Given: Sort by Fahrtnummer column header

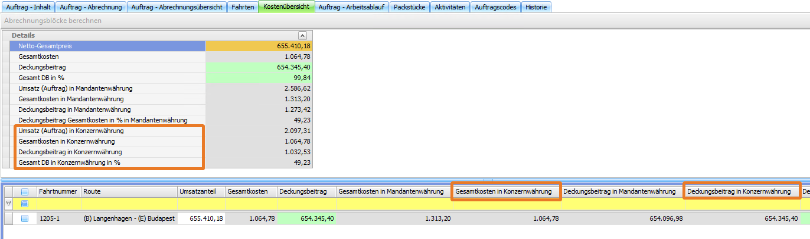Looking at the screenshot, I should (x=58, y=191).
